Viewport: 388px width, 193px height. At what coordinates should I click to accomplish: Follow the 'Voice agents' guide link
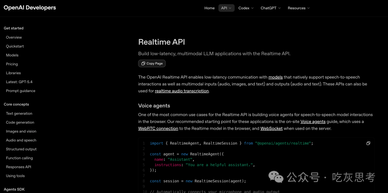coord(313,121)
